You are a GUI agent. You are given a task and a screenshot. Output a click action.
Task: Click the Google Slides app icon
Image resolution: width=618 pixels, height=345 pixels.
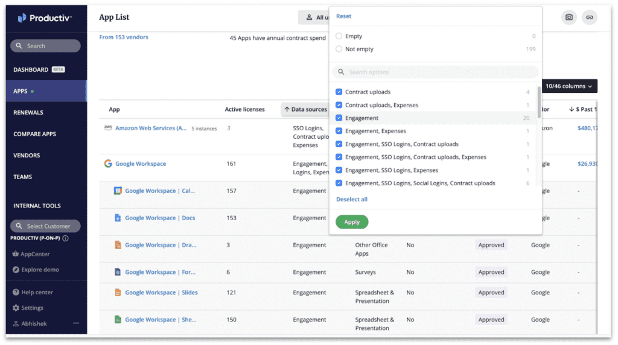[x=118, y=293]
